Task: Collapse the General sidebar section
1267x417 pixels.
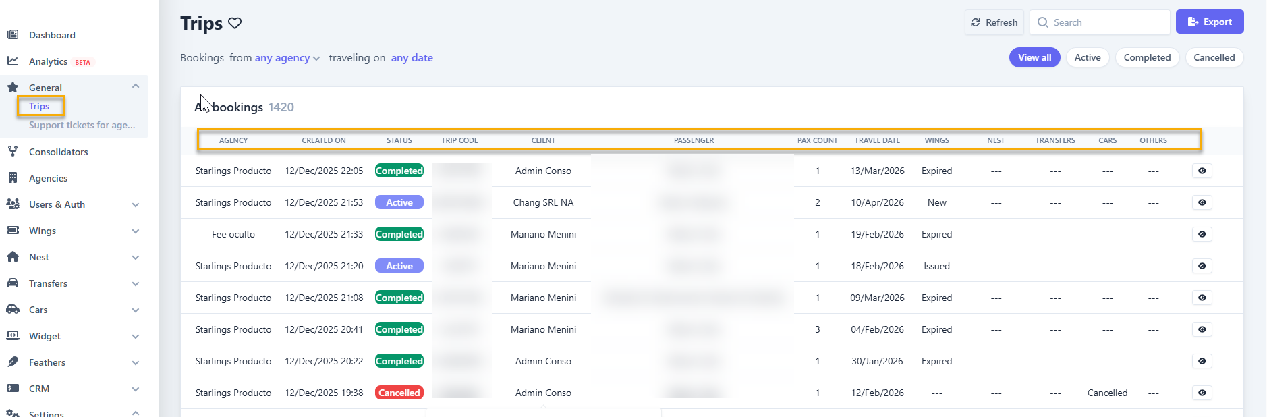Action: 136,86
